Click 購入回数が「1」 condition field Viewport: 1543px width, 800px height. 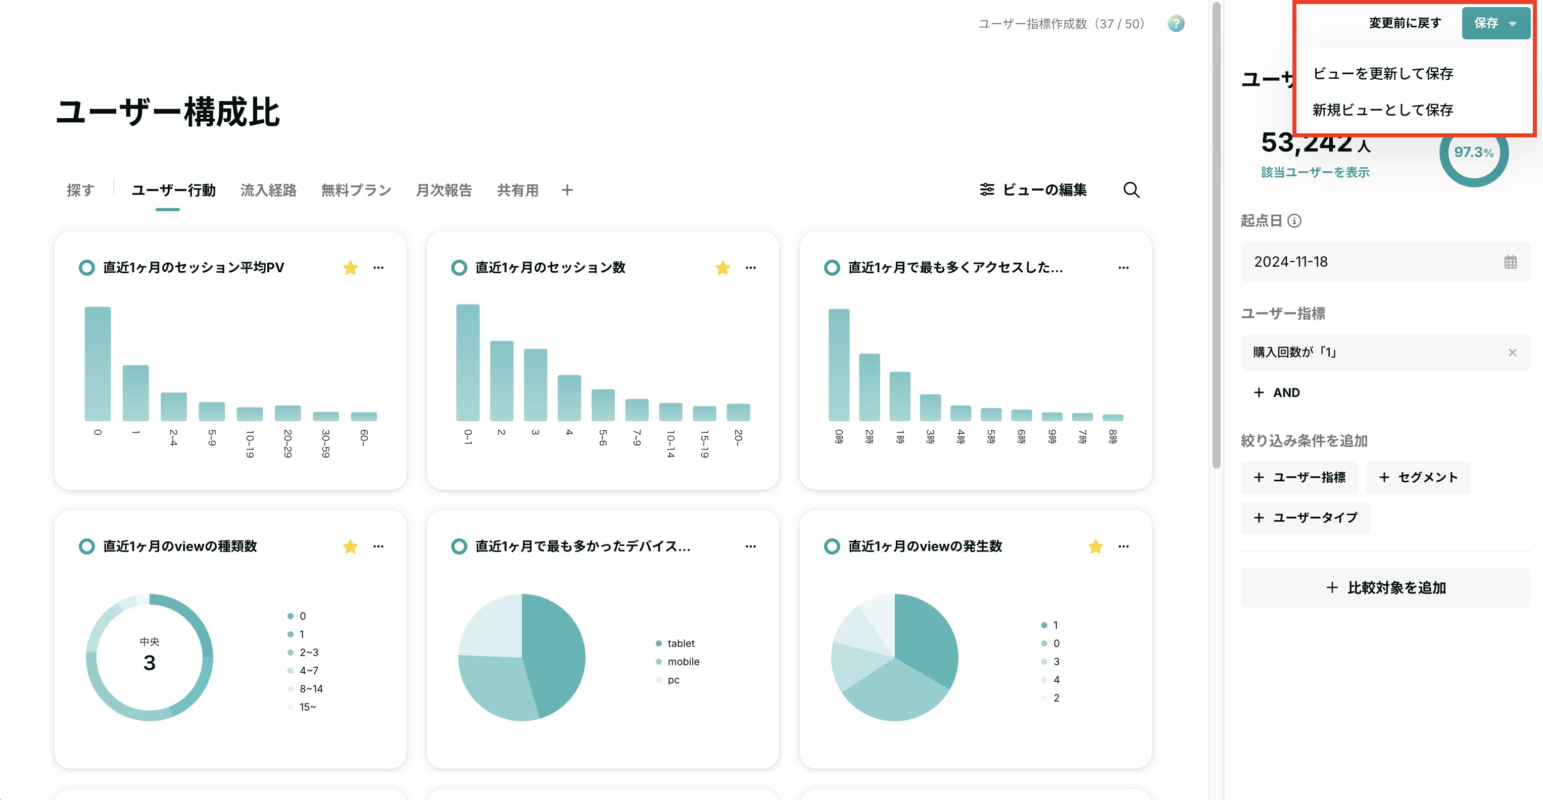(1385, 353)
